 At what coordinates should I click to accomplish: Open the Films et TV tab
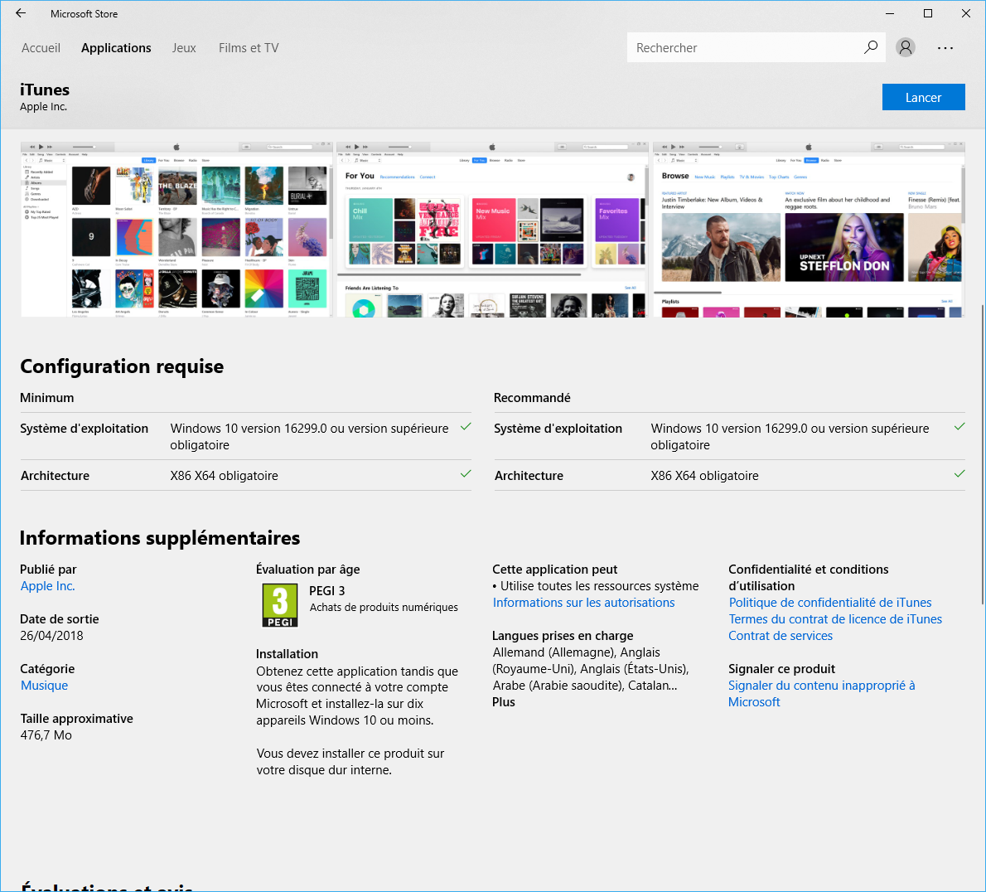tap(249, 48)
